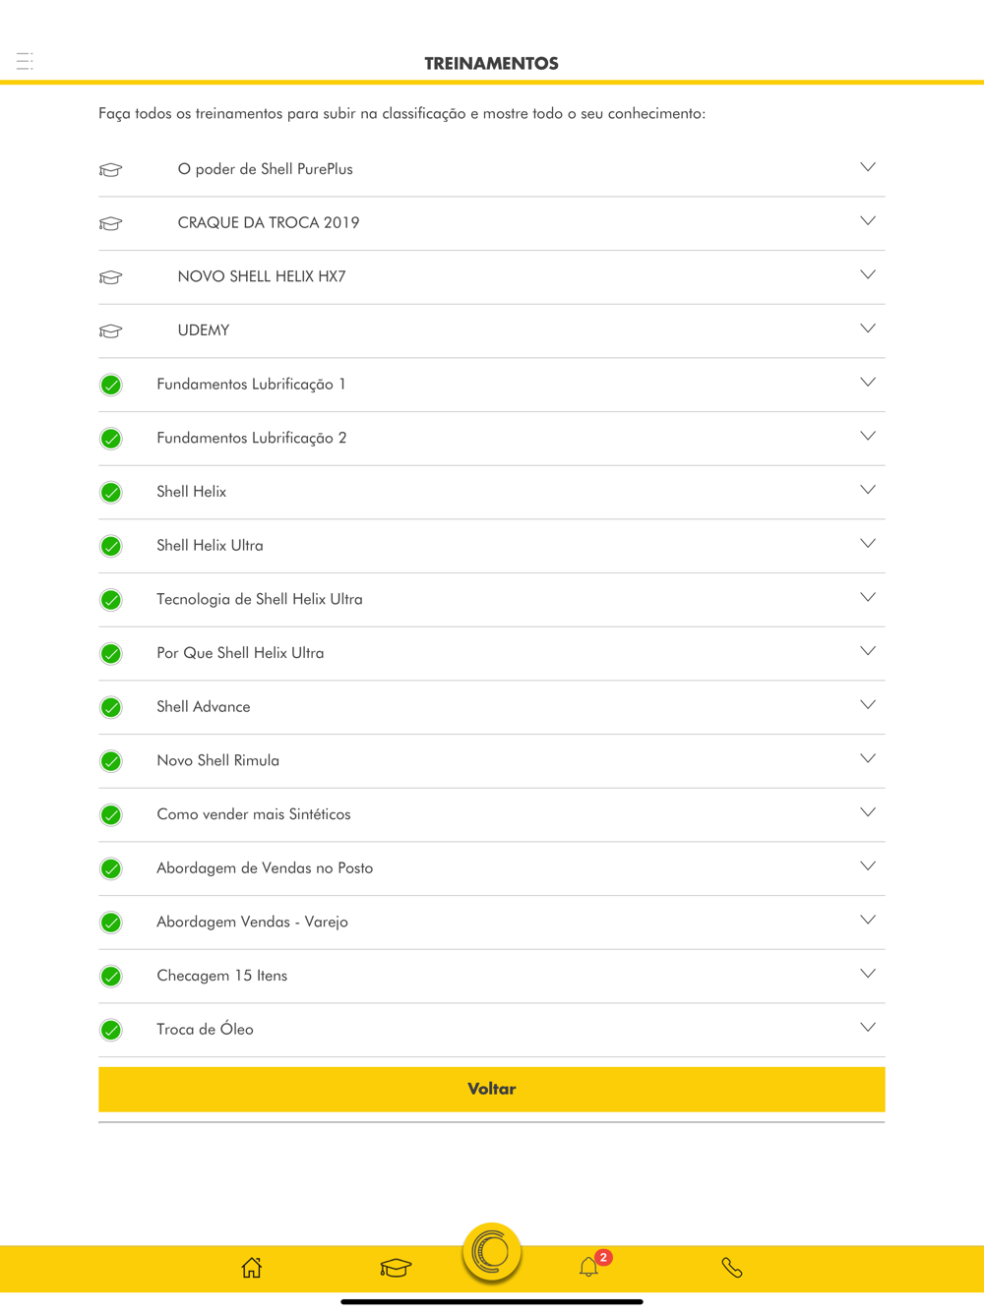
Task: Click green checkmark beside Shell Helix
Action: (x=111, y=493)
